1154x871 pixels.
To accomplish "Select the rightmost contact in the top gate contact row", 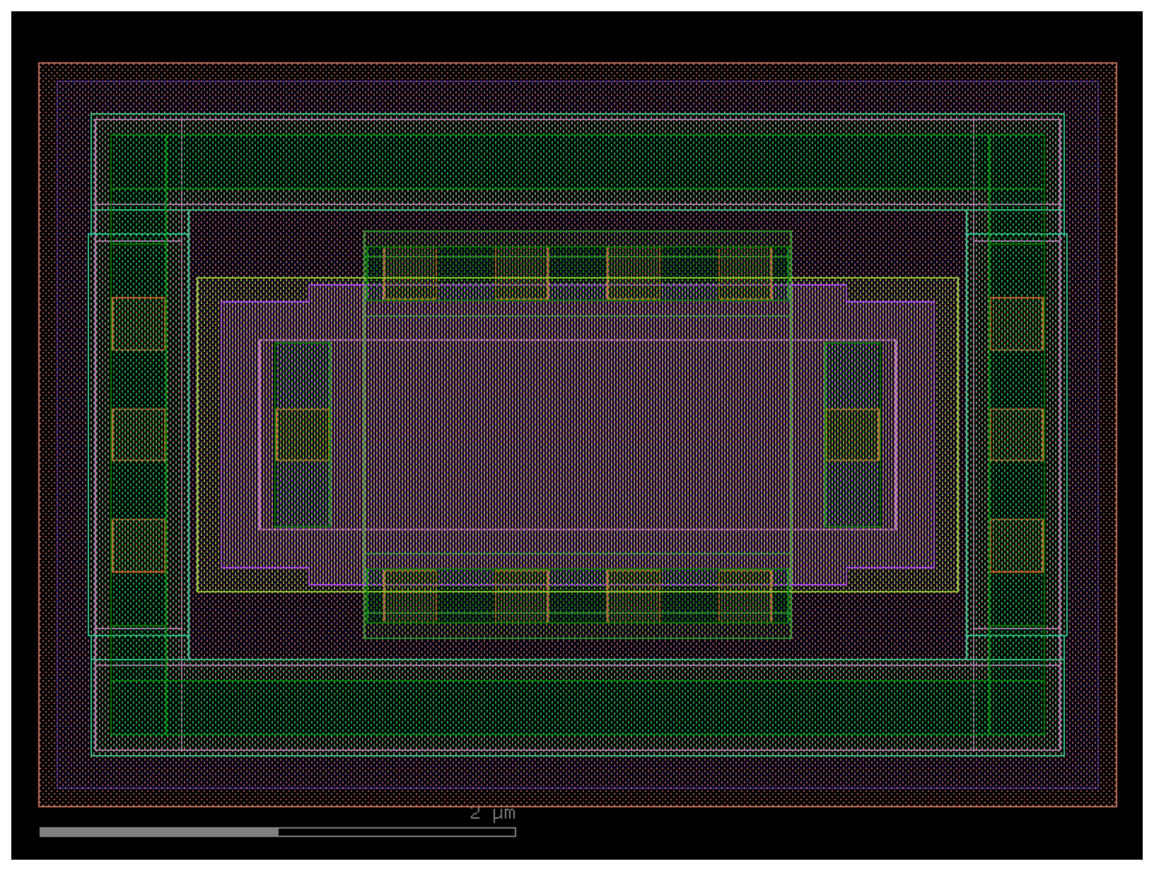I will [x=745, y=273].
